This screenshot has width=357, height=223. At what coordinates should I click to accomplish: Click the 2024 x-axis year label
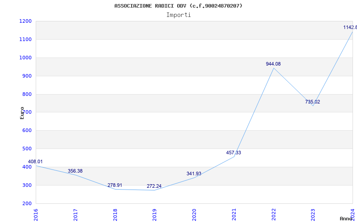(353, 215)
